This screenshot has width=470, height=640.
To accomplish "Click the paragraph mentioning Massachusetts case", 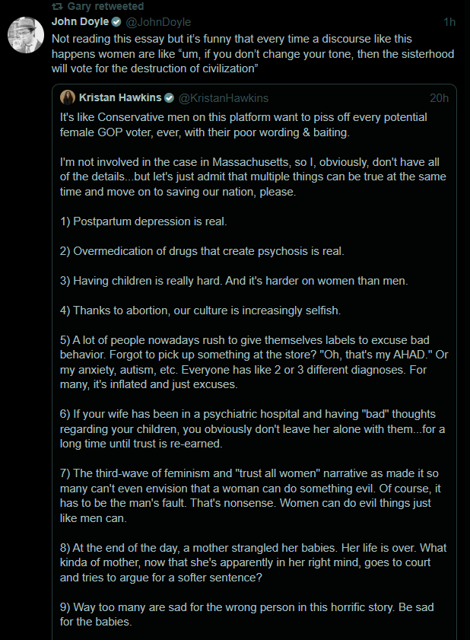I will tap(253, 177).
